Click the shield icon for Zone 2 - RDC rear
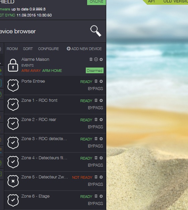188x210 pixels. 13,124
